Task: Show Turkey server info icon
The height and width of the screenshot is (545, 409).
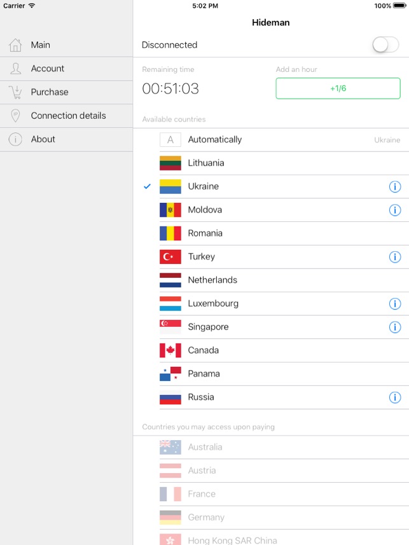Action: [x=395, y=257]
